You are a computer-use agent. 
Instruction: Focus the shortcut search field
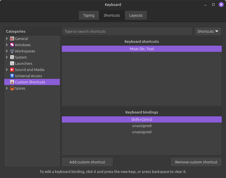127,31
